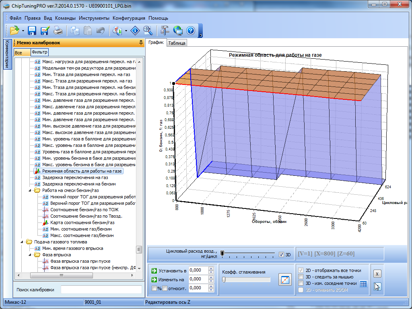Open settings with hammer and wrench icon
Image resolution: width=412 pixels, height=309 pixels.
click(165, 31)
